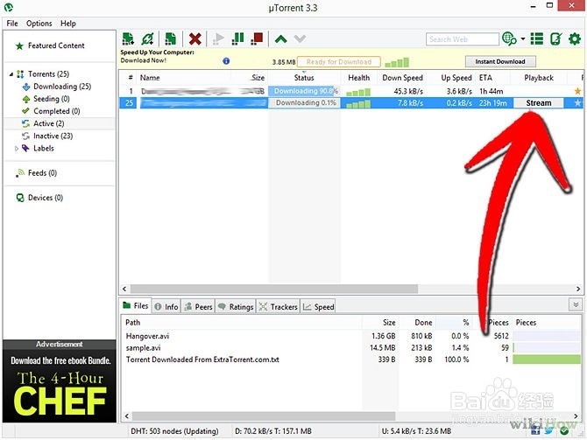
Task: Click the Start torrent play icon
Action: 218,38
